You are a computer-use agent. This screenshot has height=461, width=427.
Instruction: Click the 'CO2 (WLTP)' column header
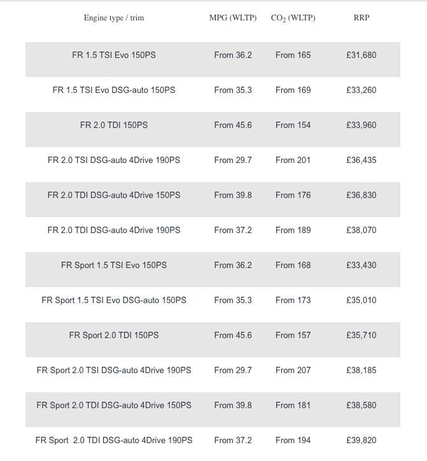(293, 18)
